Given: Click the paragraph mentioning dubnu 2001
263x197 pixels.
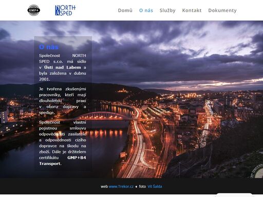Looking at the screenshot, I should coord(63,67).
